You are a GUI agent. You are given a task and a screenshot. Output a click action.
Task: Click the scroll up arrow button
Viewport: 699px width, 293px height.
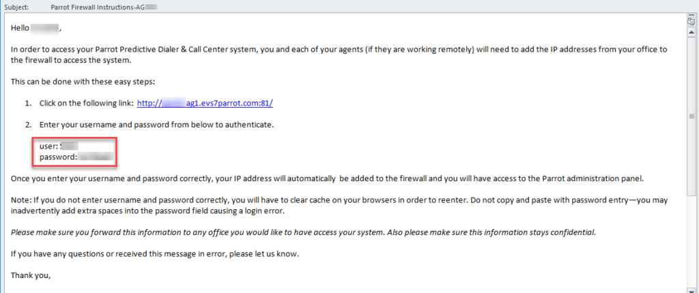pyautogui.click(x=691, y=33)
